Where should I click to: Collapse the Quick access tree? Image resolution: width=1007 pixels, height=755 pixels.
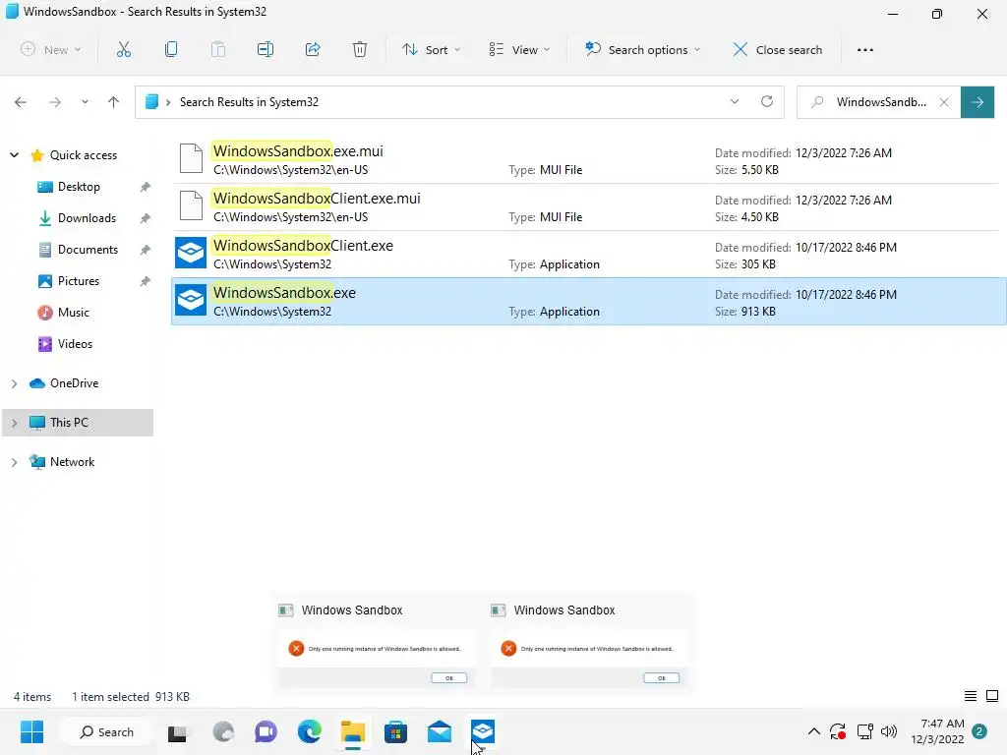pyautogui.click(x=14, y=154)
